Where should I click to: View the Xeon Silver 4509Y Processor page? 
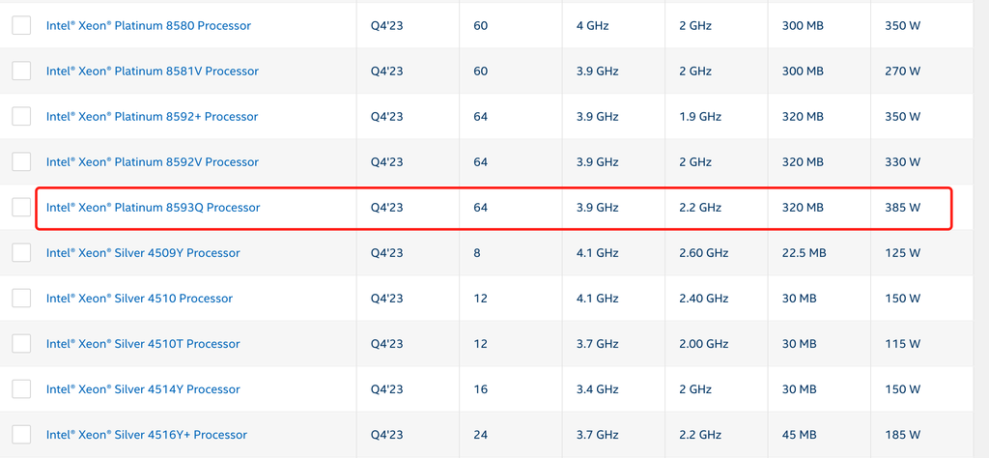pyautogui.click(x=143, y=253)
